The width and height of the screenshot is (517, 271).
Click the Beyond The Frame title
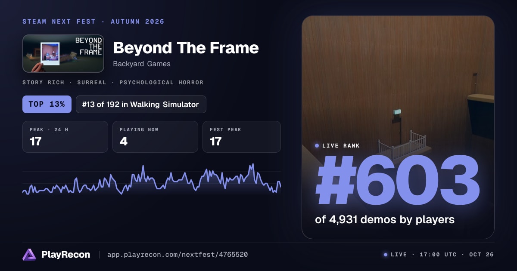pos(186,48)
